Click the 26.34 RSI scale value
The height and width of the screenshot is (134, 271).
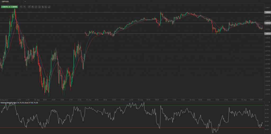pos(267,129)
